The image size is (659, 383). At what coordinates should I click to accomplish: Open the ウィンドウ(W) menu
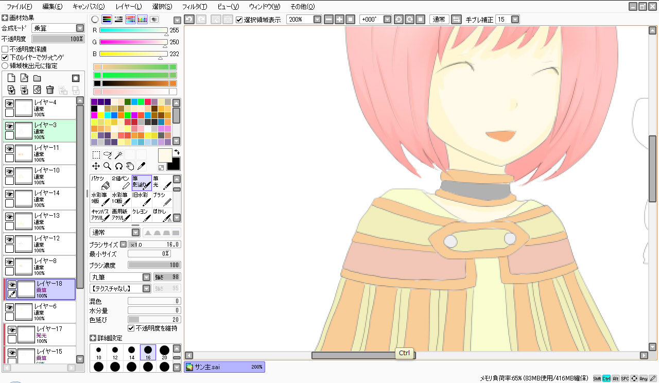click(265, 7)
